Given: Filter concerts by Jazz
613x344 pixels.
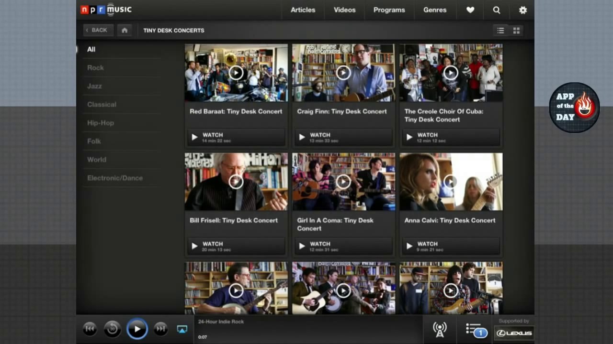Looking at the screenshot, I should coord(94,86).
